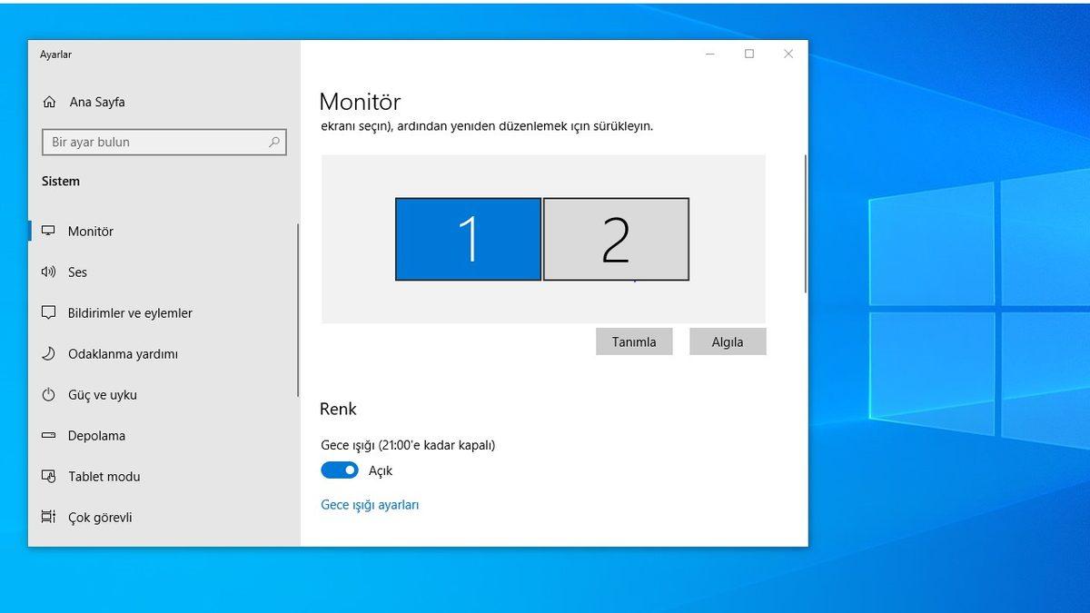Click the Ayarlar window title

[54, 54]
